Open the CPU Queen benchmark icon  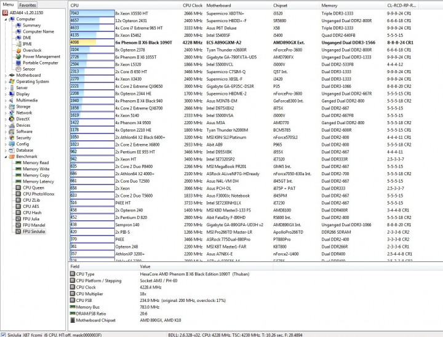tap(18, 188)
